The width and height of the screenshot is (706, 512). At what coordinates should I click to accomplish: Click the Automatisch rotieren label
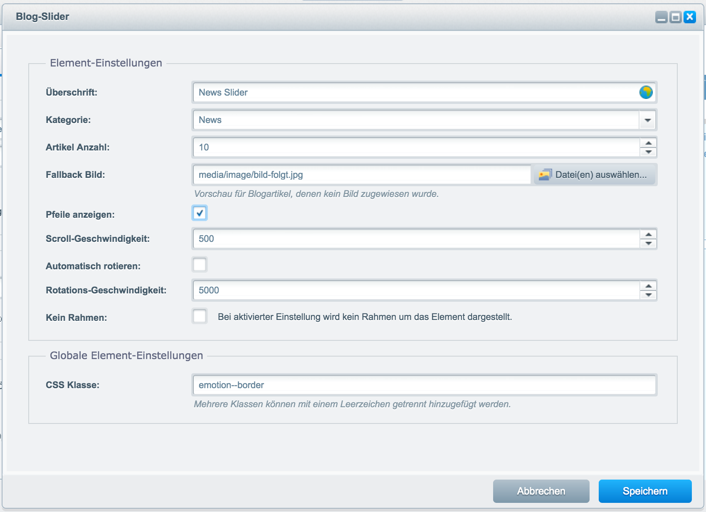click(93, 266)
